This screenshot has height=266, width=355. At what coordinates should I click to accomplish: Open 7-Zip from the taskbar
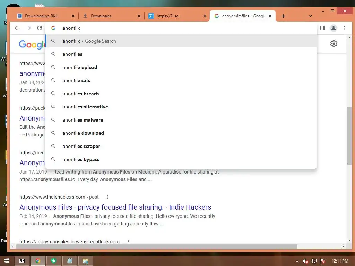[22, 261]
